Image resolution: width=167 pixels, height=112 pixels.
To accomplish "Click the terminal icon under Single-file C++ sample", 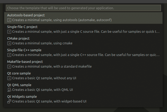I will click(x=9, y=55).
